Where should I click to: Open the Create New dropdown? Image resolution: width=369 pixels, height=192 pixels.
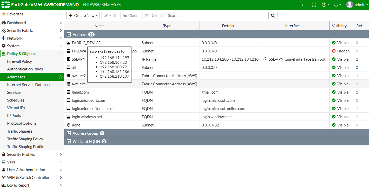pos(83,16)
